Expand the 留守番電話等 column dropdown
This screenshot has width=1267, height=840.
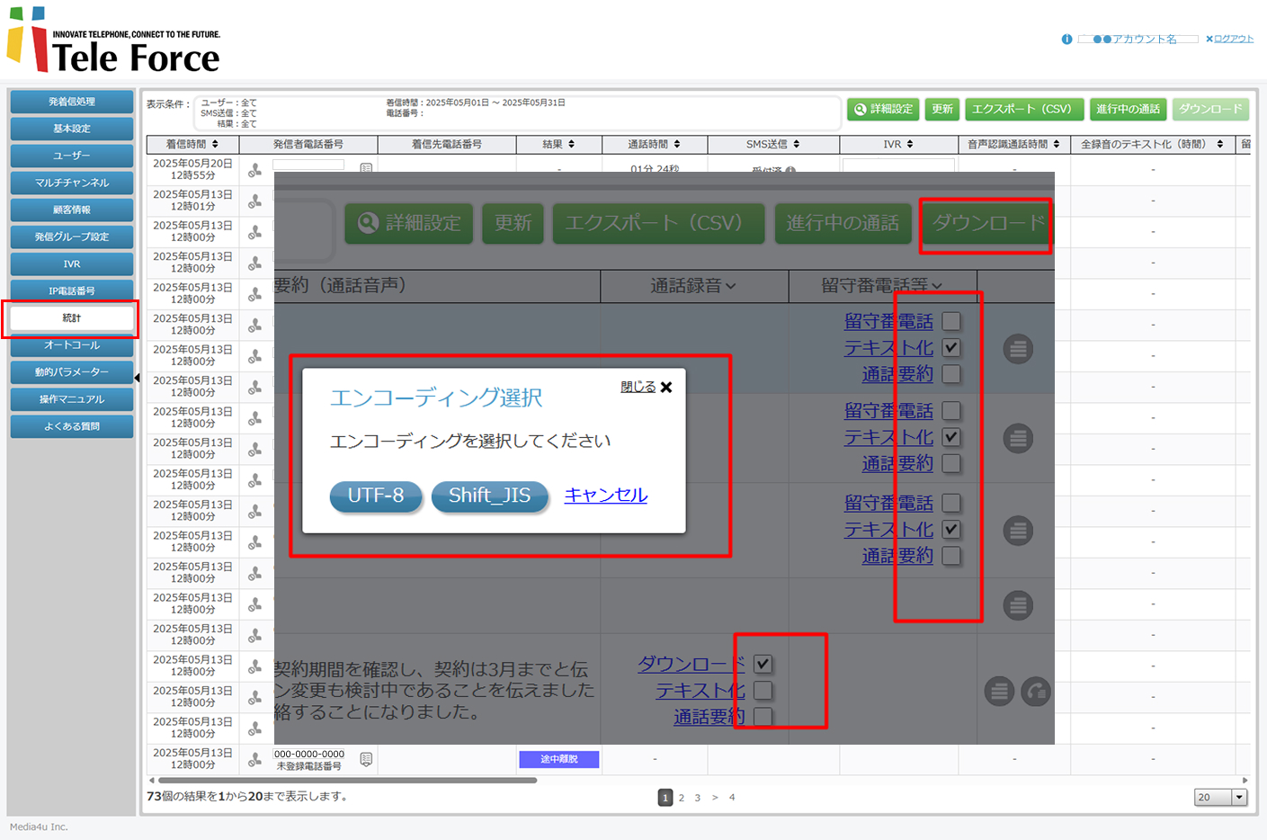point(937,286)
